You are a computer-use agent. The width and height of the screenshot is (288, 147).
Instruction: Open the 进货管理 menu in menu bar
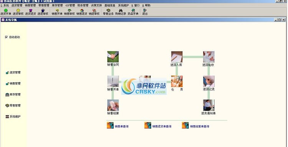tap(17, 5)
